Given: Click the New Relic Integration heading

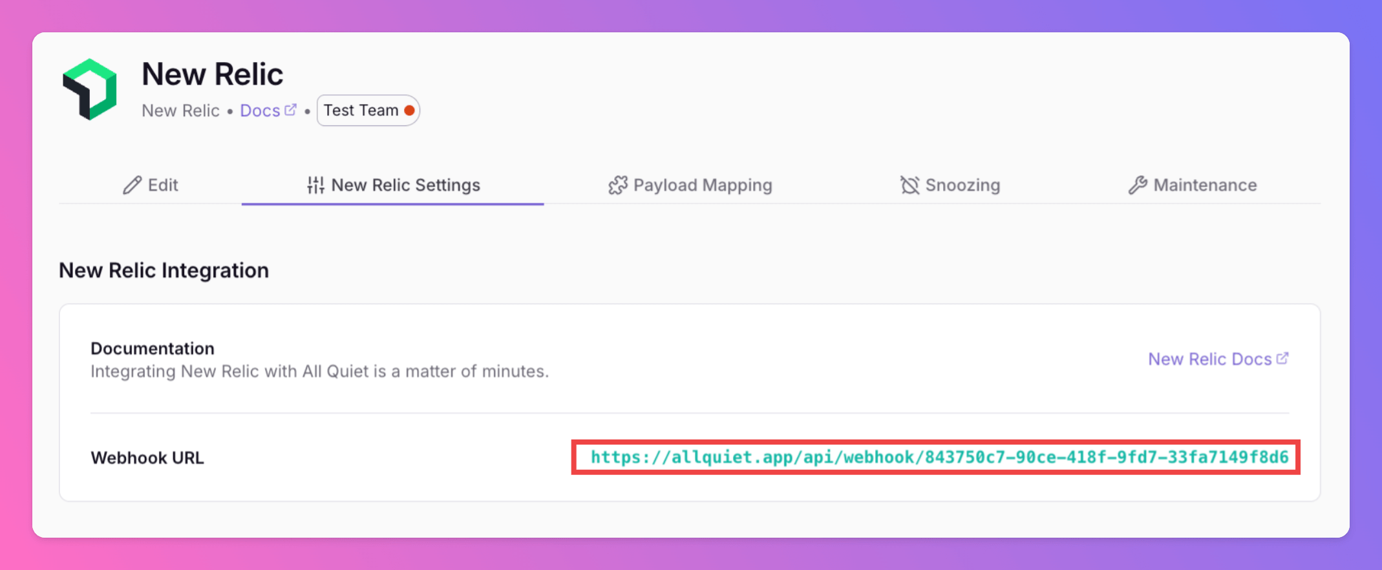Looking at the screenshot, I should (164, 270).
